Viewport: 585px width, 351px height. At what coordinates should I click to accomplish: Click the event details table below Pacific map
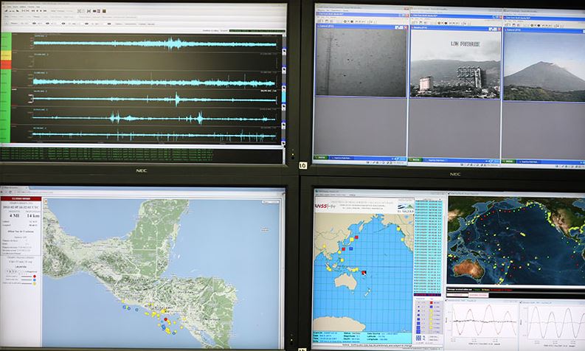click(362, 336)
